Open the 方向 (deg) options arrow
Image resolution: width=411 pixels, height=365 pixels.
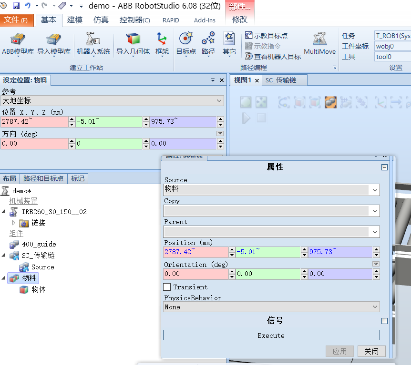[x=220, y=134]
